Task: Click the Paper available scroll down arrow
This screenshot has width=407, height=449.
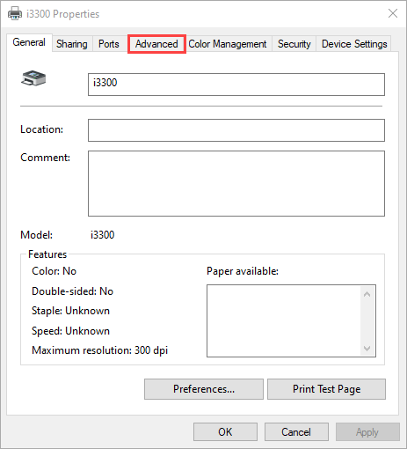Action: pyautogui.click(x=367, y=349)
